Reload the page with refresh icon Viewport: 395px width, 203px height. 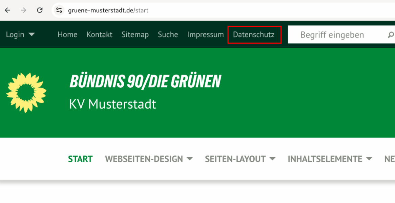coord(40,10)
